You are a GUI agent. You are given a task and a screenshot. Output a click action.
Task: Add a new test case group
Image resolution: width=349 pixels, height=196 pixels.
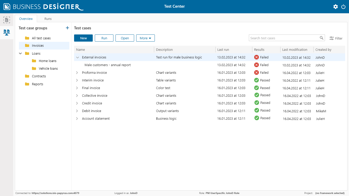coord(67,28)
